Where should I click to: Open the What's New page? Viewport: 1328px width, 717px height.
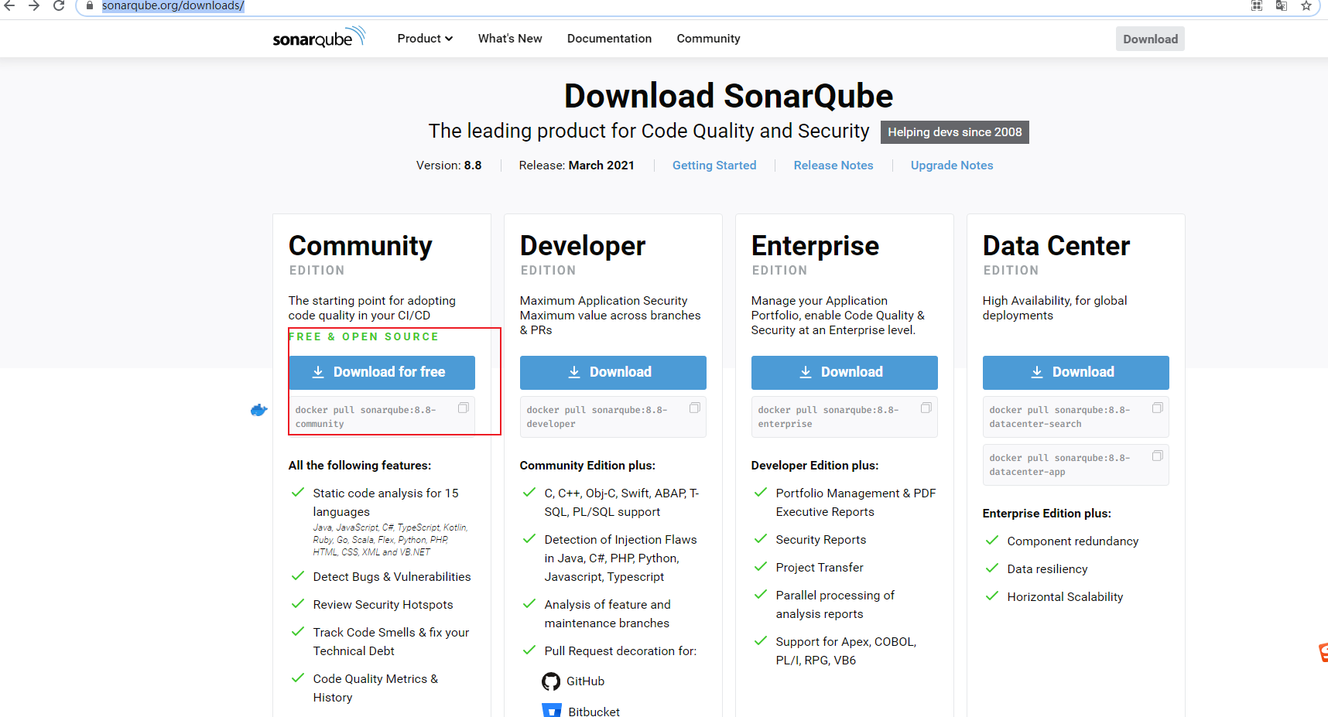(509, 38)
